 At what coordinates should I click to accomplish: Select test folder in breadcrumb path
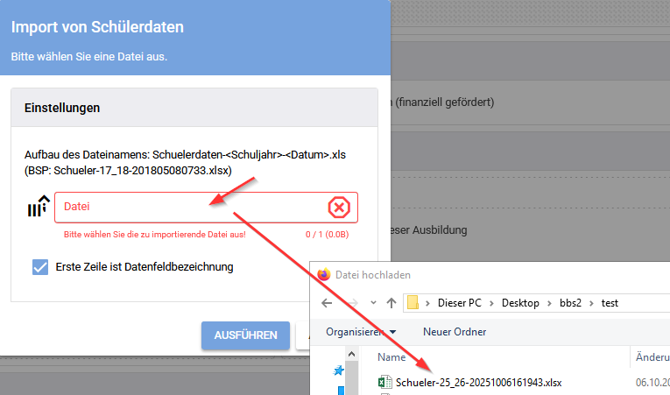pos(610,303)
